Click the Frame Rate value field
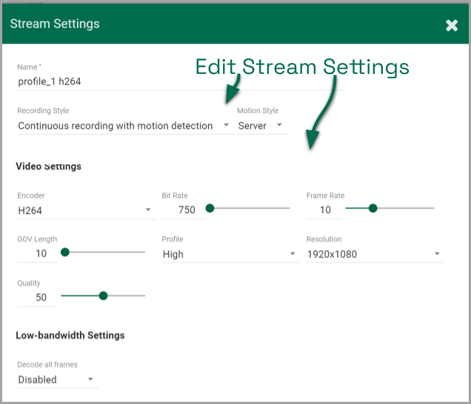This screenshot has height=404, width=471. click(x=324, y=210)
